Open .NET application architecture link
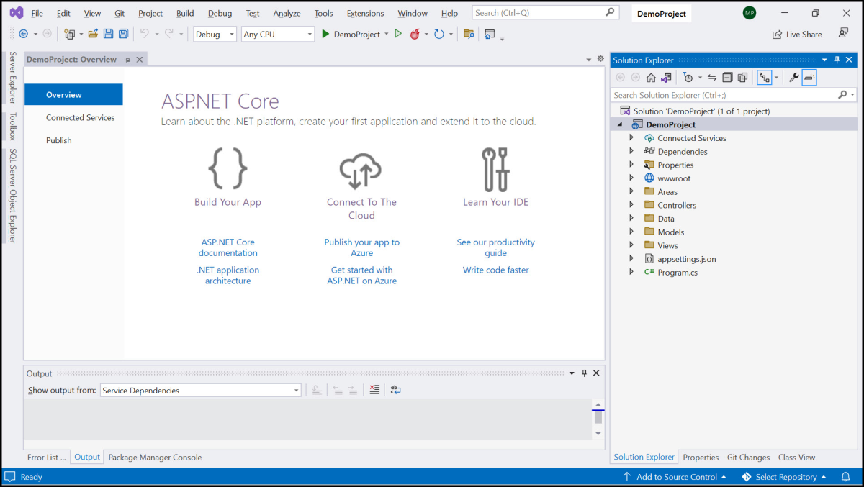This screenshot has width=864, height=487. 228,276
